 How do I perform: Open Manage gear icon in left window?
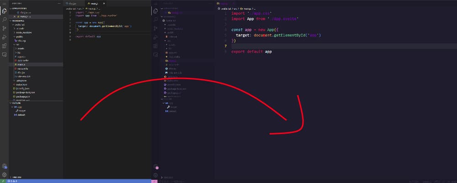(x=4, y=174)
